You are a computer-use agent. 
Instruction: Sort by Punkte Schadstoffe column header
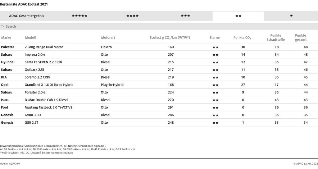(275, 38)
